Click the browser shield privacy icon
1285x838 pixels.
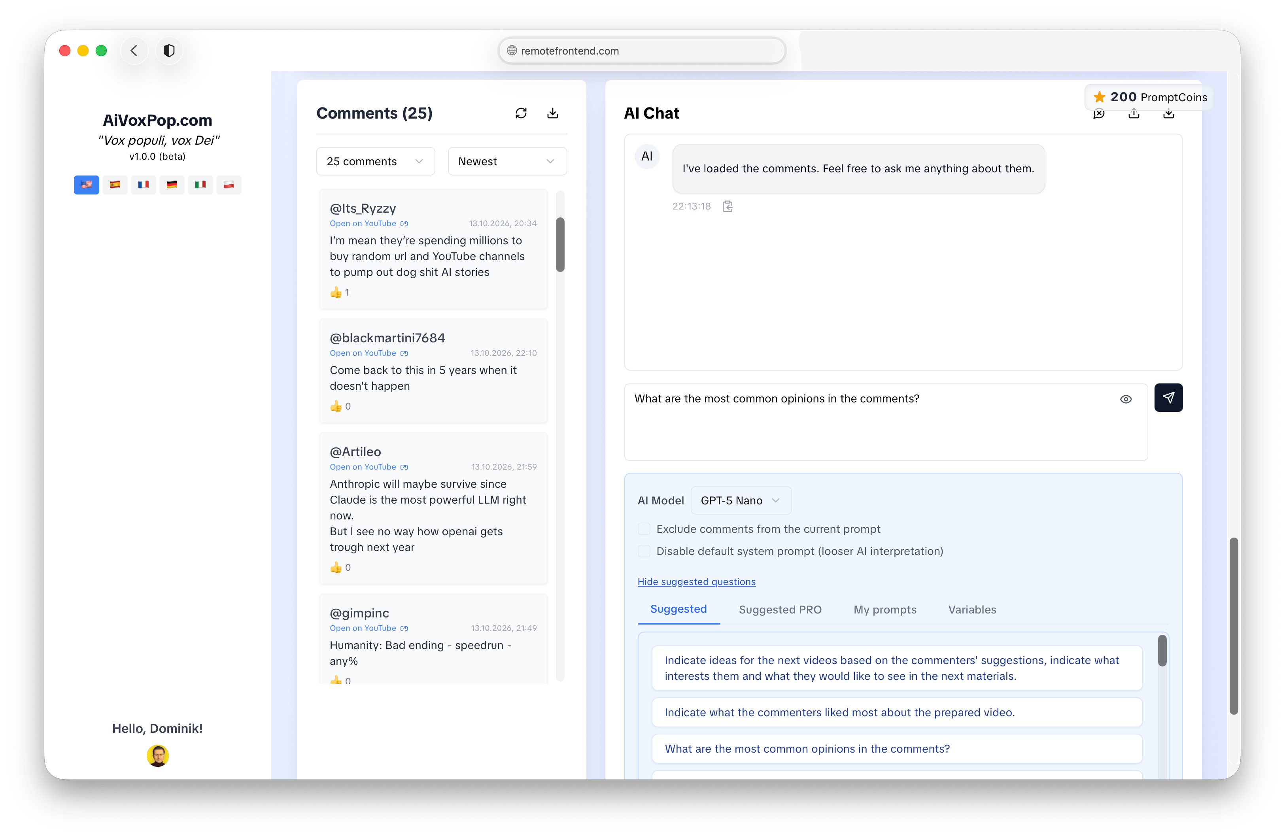point(169,51)
